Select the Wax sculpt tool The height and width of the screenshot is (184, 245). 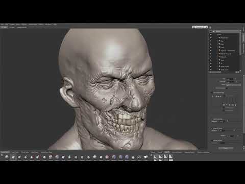(x=63, y=157)
